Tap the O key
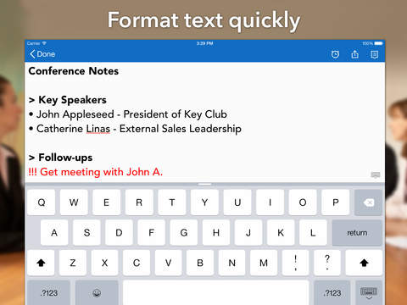The image size is (407, 305). point(303,202)
